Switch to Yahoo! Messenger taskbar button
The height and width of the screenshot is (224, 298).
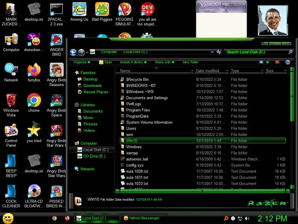click(144, 218)
